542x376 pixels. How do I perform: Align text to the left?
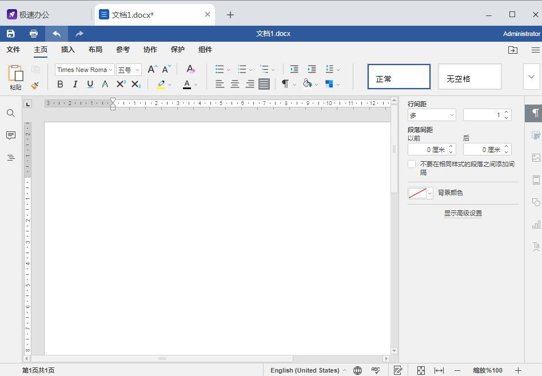pyautogui.click(x=220, y=84)
